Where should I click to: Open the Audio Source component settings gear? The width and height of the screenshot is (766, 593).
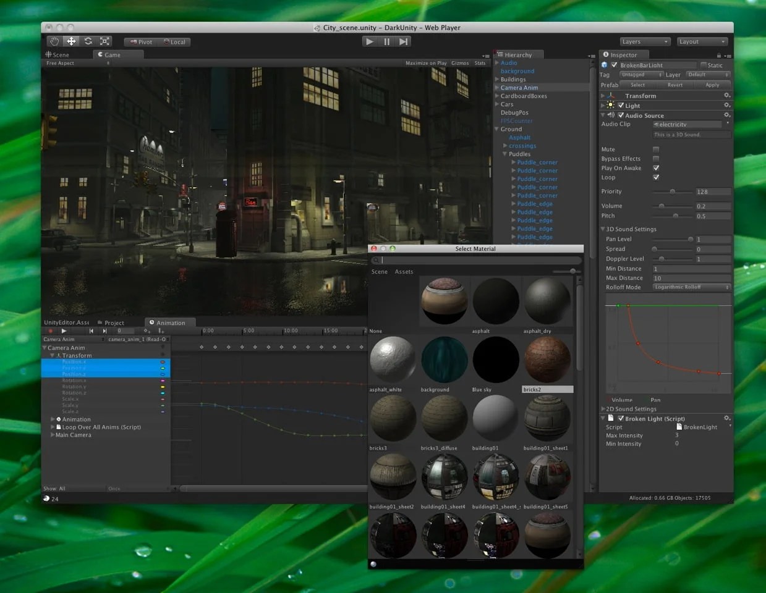[x=727, y=115]
